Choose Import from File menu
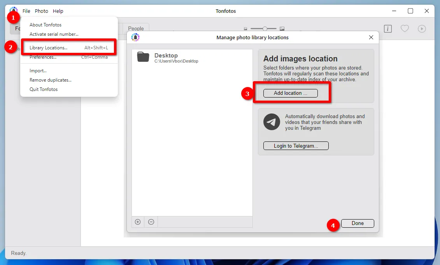Screen dimensions: 440x265 [38, 71]
